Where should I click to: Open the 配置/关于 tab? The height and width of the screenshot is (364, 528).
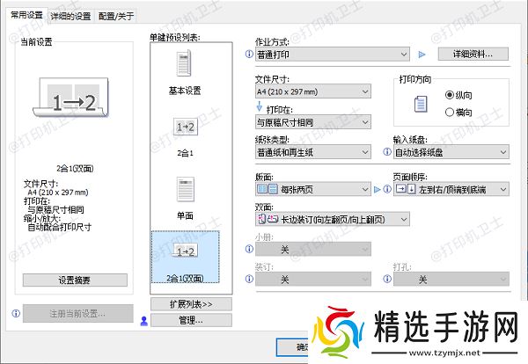(x=116, y=16)
